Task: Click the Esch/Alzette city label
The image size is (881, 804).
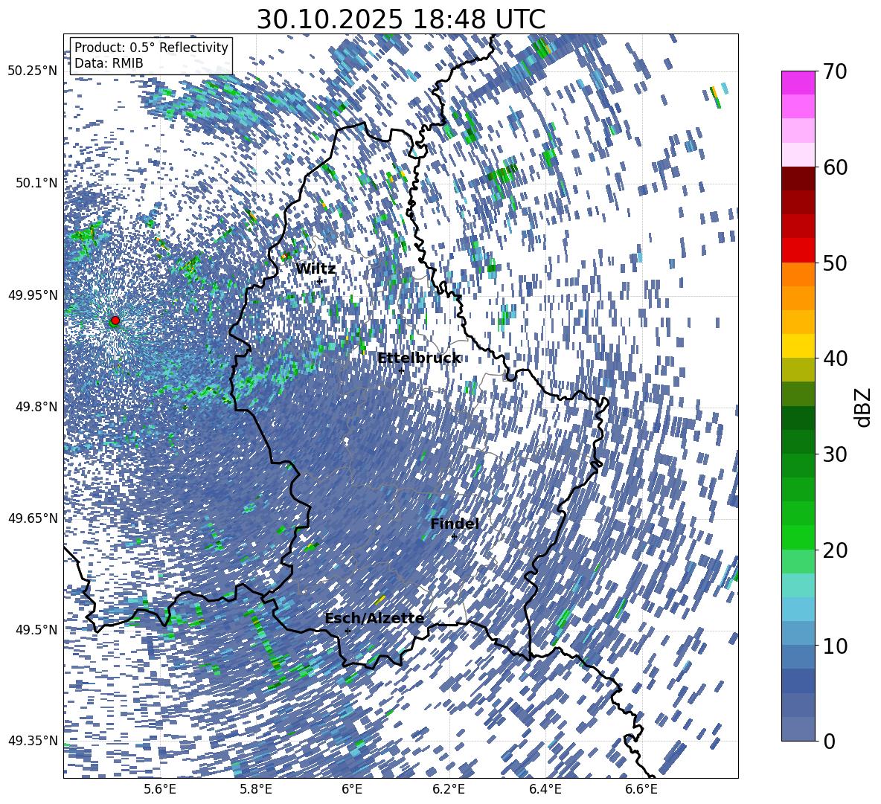Action: click(374, 618)
